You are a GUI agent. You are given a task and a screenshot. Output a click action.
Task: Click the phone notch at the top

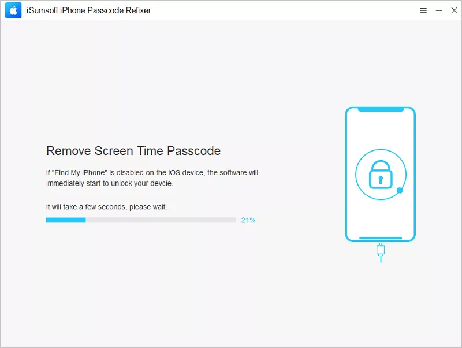(380, 110)
